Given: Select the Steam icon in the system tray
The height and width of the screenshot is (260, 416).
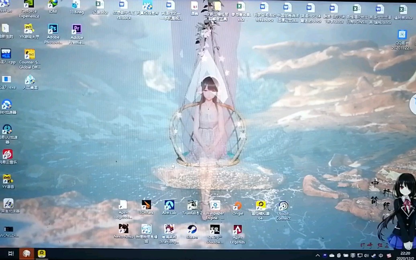Looking at the screenshot, I should click(x=374, y=256).
